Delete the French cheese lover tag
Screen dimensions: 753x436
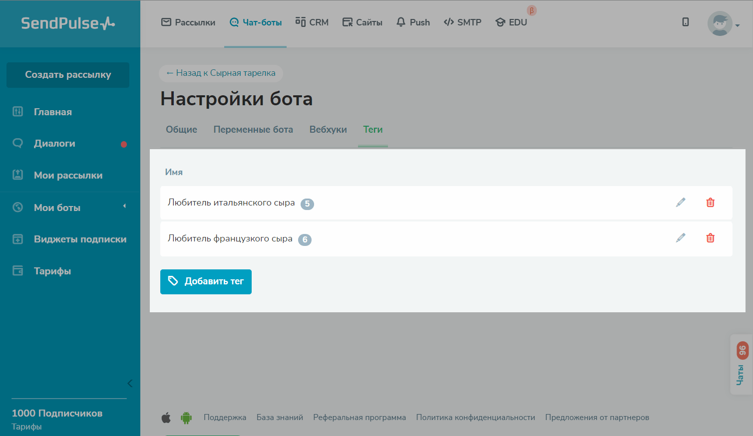point(710,238)
